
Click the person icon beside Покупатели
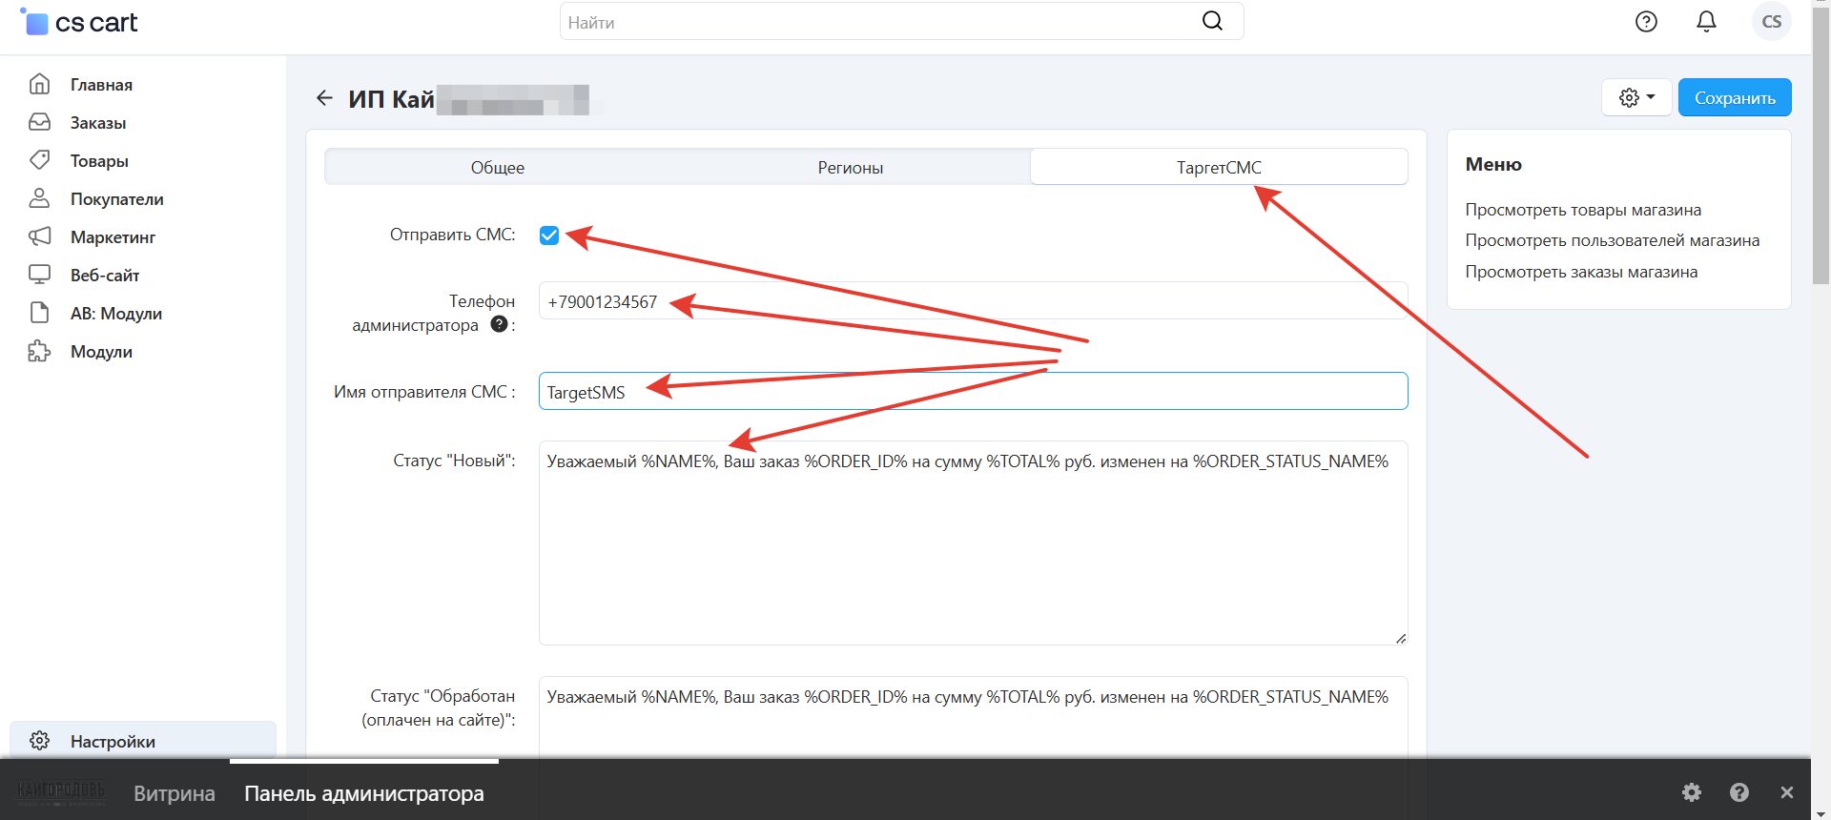[39, 197]
